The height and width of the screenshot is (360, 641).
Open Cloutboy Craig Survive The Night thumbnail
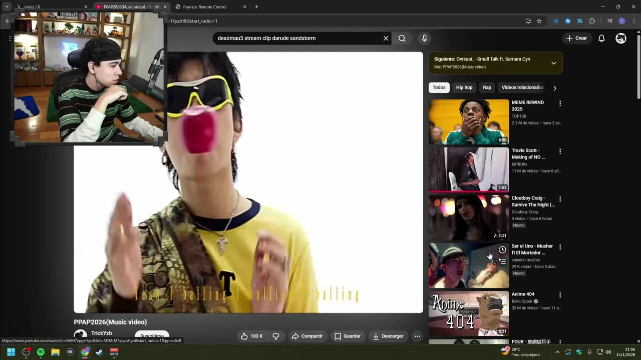pos(469,217)
